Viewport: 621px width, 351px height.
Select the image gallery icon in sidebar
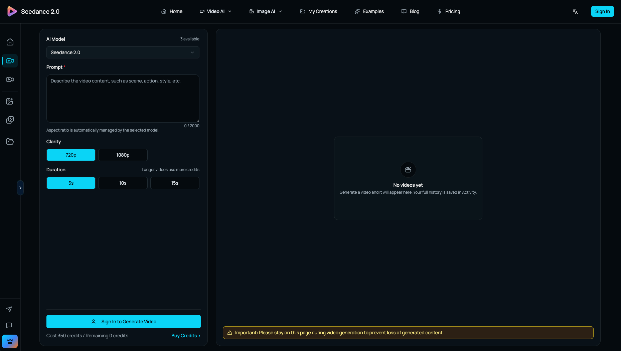click(10, 120)
